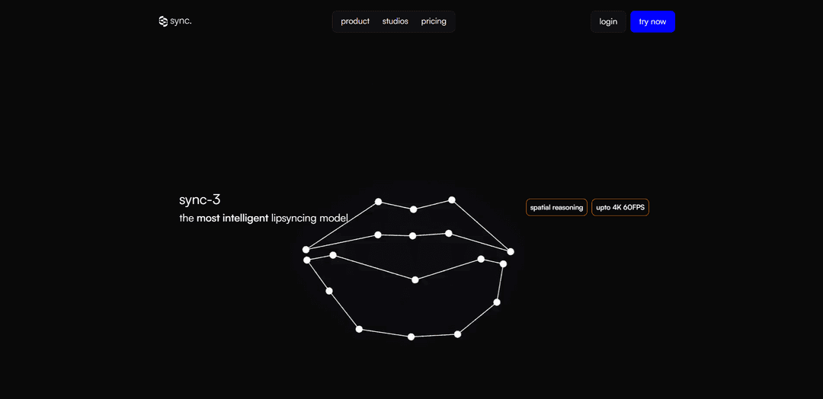
Task: Click the sync. wordmark text
Action: pos(181,21)
